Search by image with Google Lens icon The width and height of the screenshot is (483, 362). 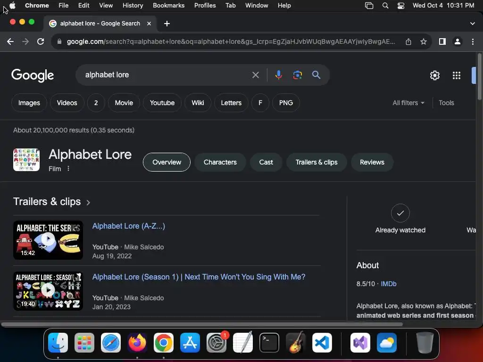297,75
